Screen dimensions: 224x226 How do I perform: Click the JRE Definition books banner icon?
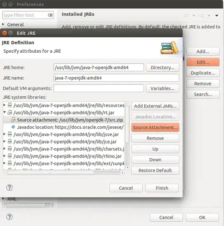(x=170, y=48)
